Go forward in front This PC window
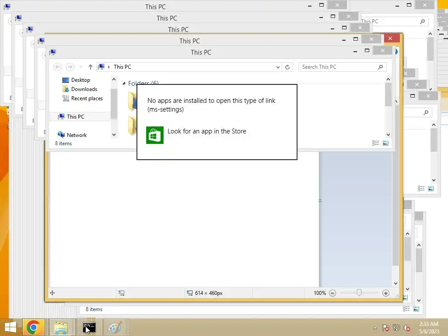This screenshot has height=336, width=448. click(x=70, y=67)
